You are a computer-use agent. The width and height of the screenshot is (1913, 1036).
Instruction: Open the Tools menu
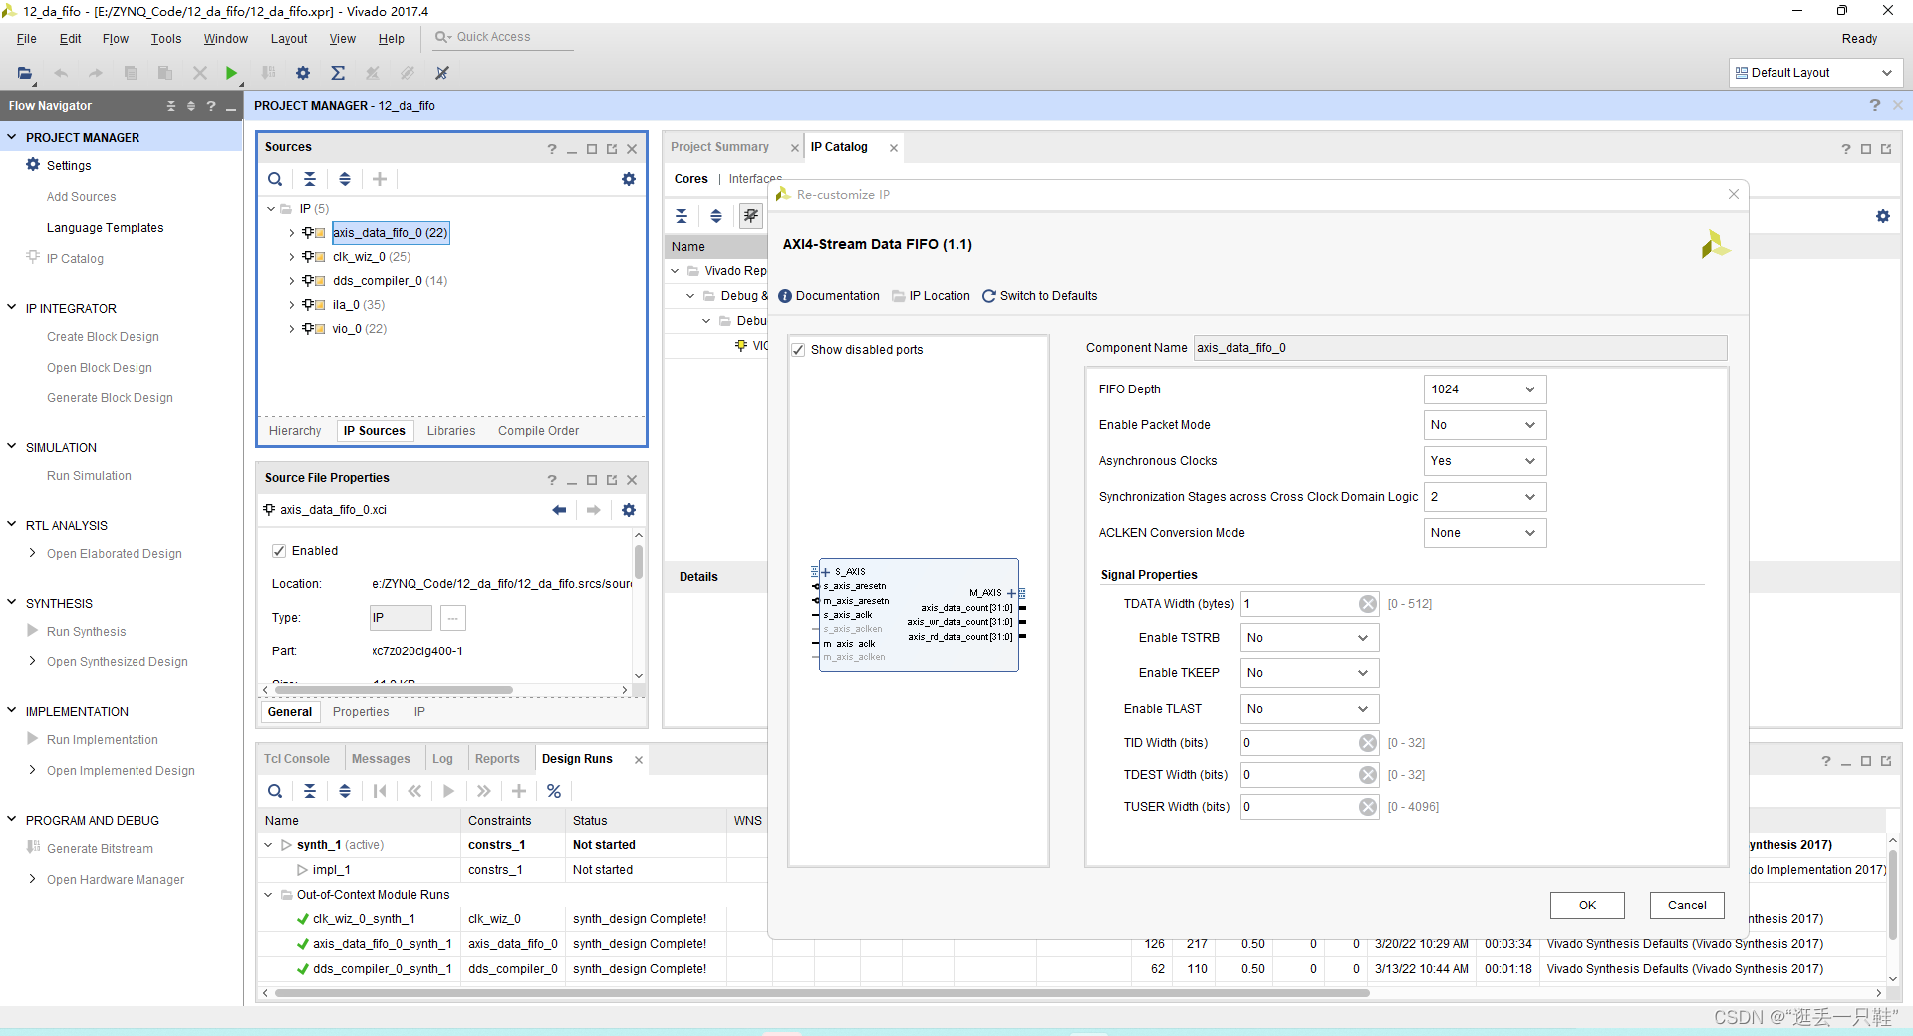166,39
